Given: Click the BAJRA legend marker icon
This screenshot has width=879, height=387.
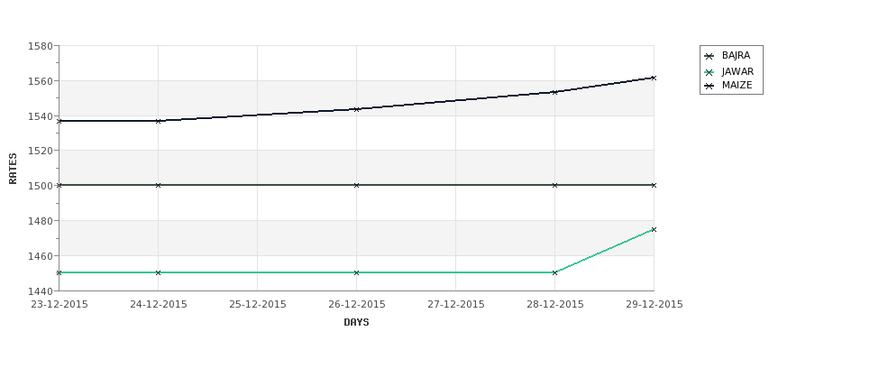Looking at the screenshot, I should coord(710,56).
